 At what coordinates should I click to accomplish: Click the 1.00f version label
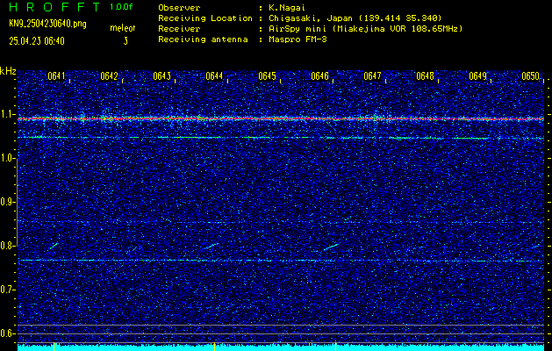(x=121, y=7)
